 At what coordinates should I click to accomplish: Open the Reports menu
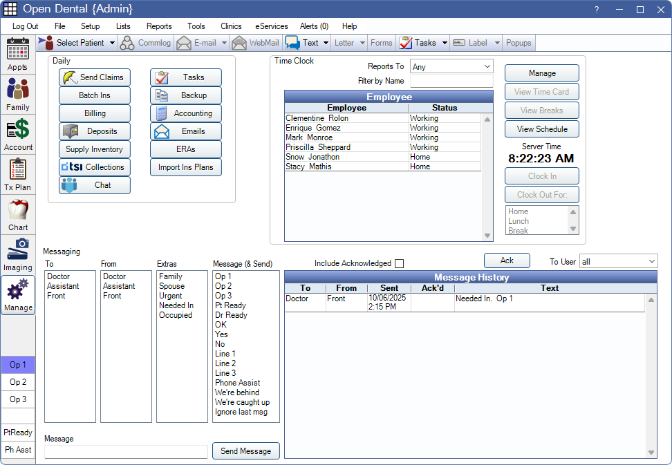pyautogui.click(x=159, y=26)
